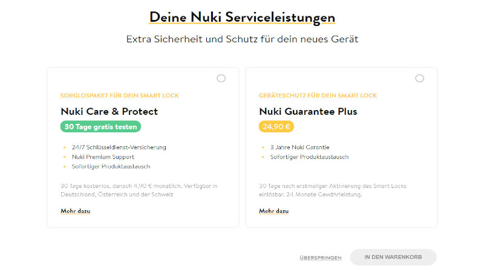Screen dimensions: 484x272
Task: Click the 'Nuki Guarantee Plus' title
Action: pyautogui.click(x=308, y=111)
